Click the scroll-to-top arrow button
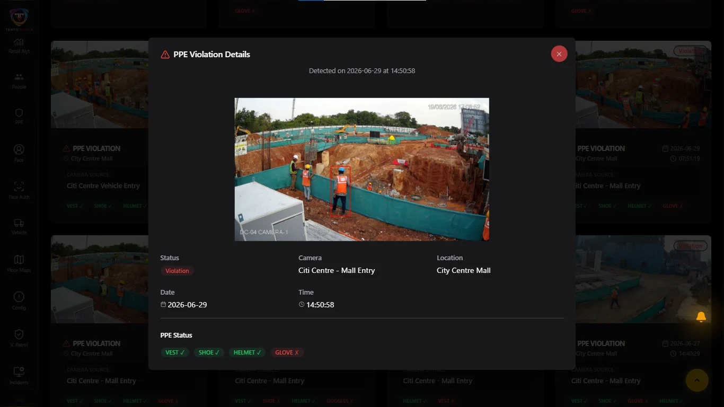Screen dimensions: 724x407 pyautogui.click(x=697, y=380)
